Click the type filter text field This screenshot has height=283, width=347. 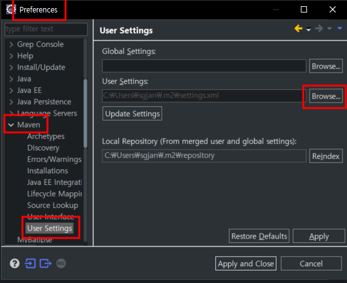click(46, 29)
